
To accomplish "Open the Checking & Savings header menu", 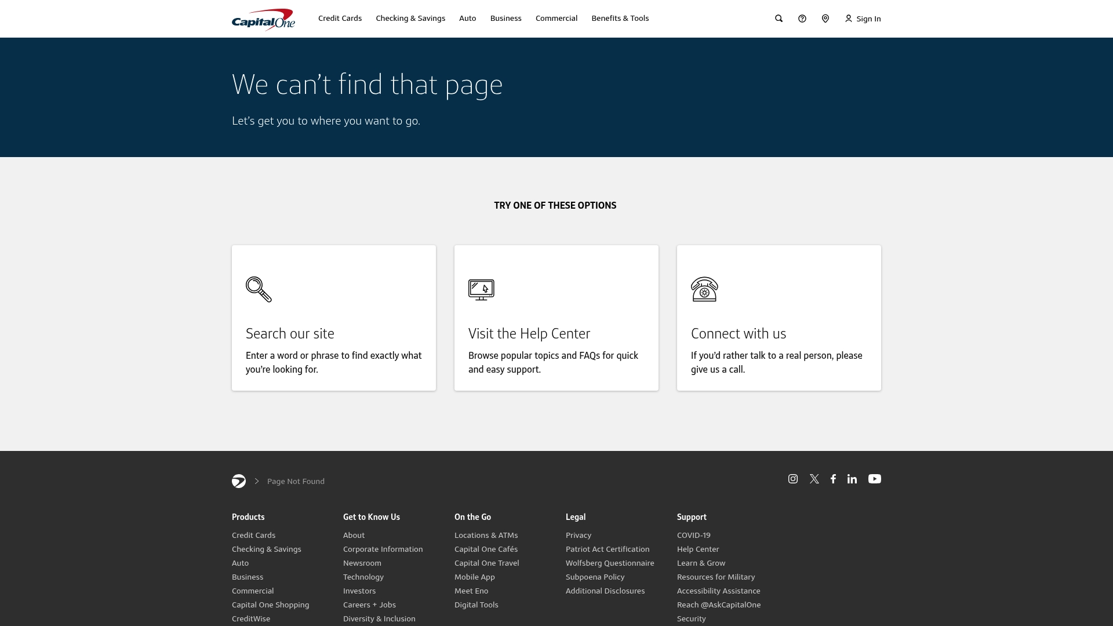I will pos(410,19).
